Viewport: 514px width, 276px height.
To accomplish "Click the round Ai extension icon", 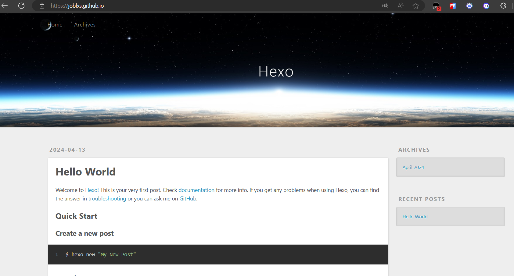I will [469, 6].
